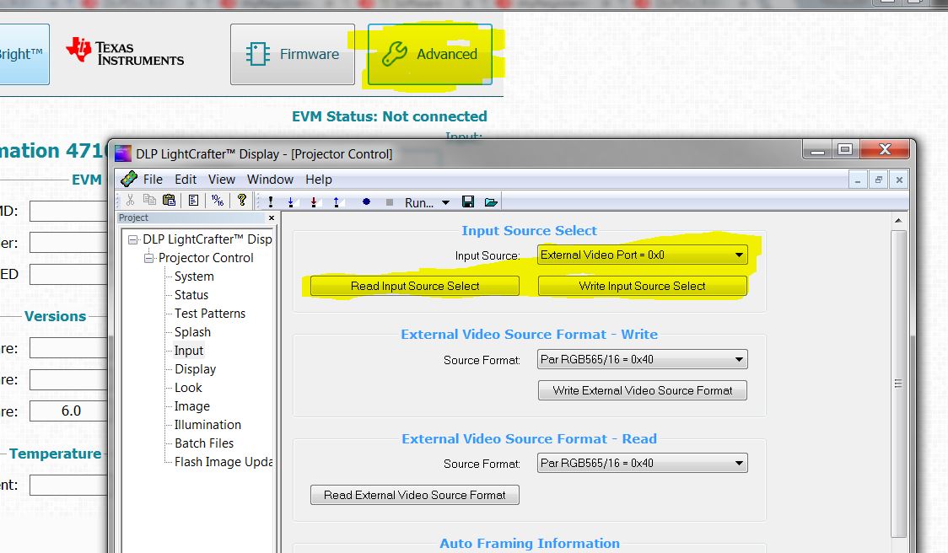The image size is (948, 553).
Task: Click Write Input Source Select button
Action: point(642,286)
